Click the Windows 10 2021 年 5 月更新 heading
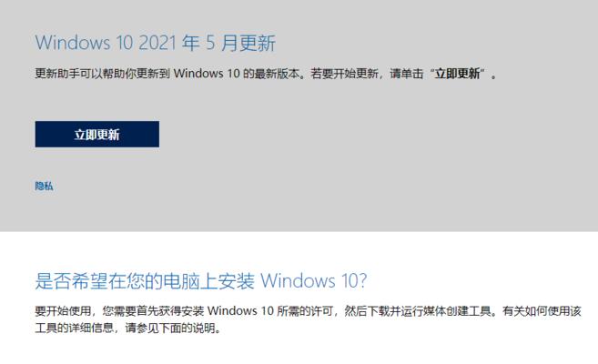This screenshot has width=598, height=364. [x=156, y=43]
